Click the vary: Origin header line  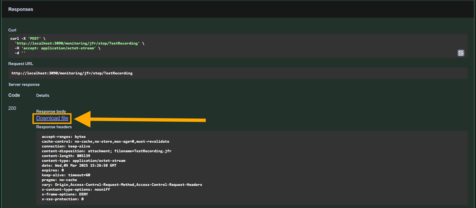pyautogui.click(x=122, y=185)
